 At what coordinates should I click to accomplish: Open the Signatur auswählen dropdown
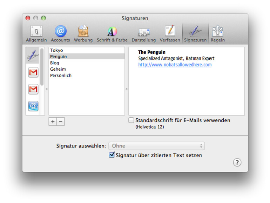[x=157, y=146]
